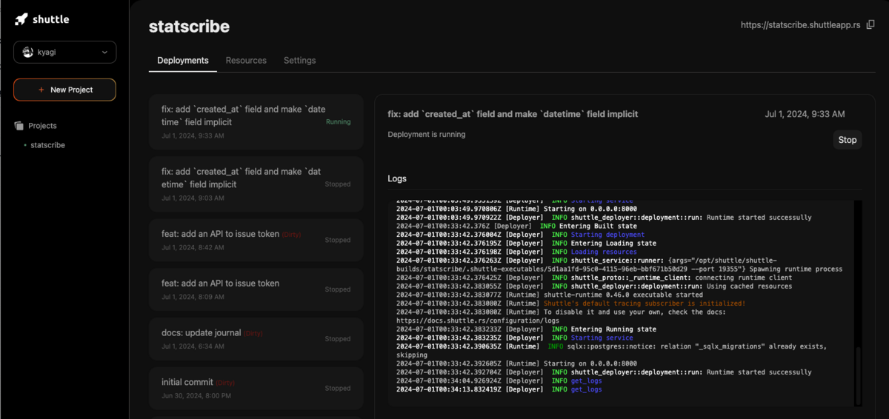Viewport: 889px width, 419px height.
Task: Select Projects in the sidebar
Action: pyautogui.click(x=42, y=126)
